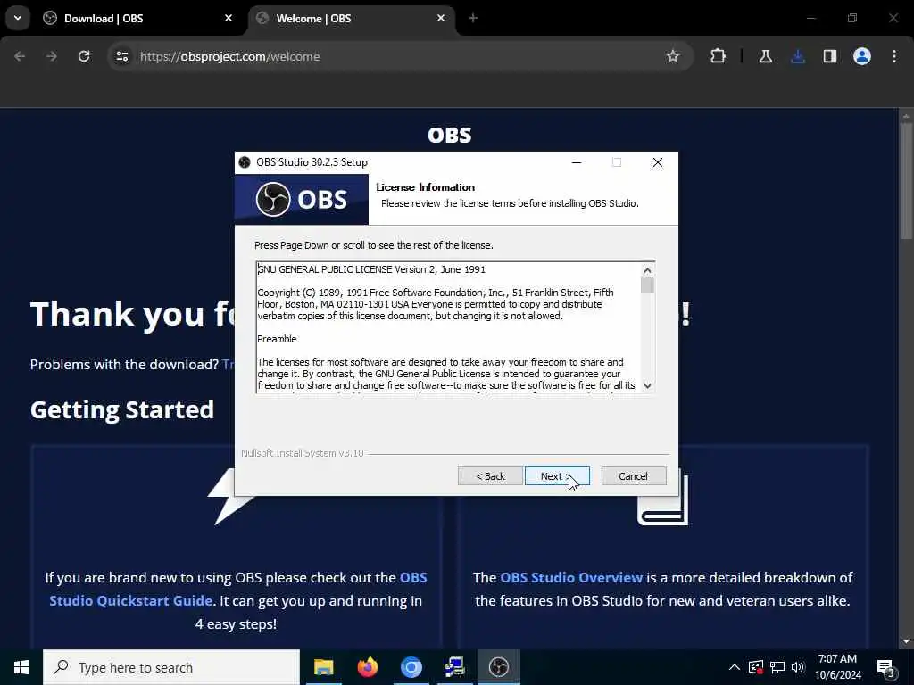Go back with the < Back button
Screen dimensions: 914x685
pyautogui.click(x=490, y=476)
